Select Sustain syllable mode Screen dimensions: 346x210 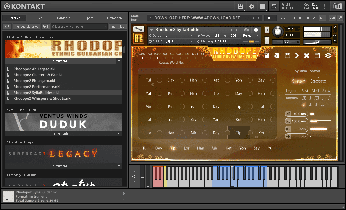tap(298, 81)
